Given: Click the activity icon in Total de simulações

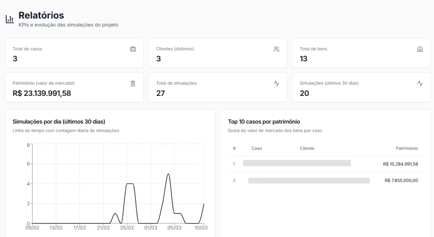Looking at the screenshot, I should tap(276, 83).
